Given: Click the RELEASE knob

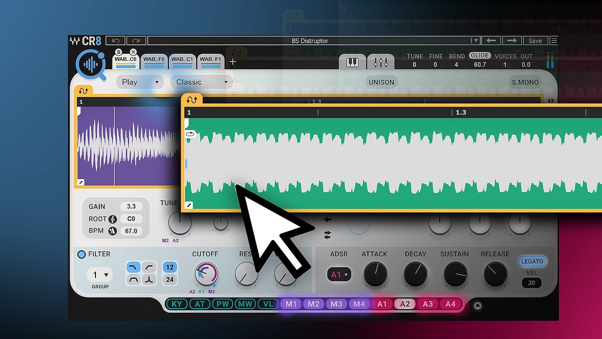Looking at the screenshot, I should (496, 274).
